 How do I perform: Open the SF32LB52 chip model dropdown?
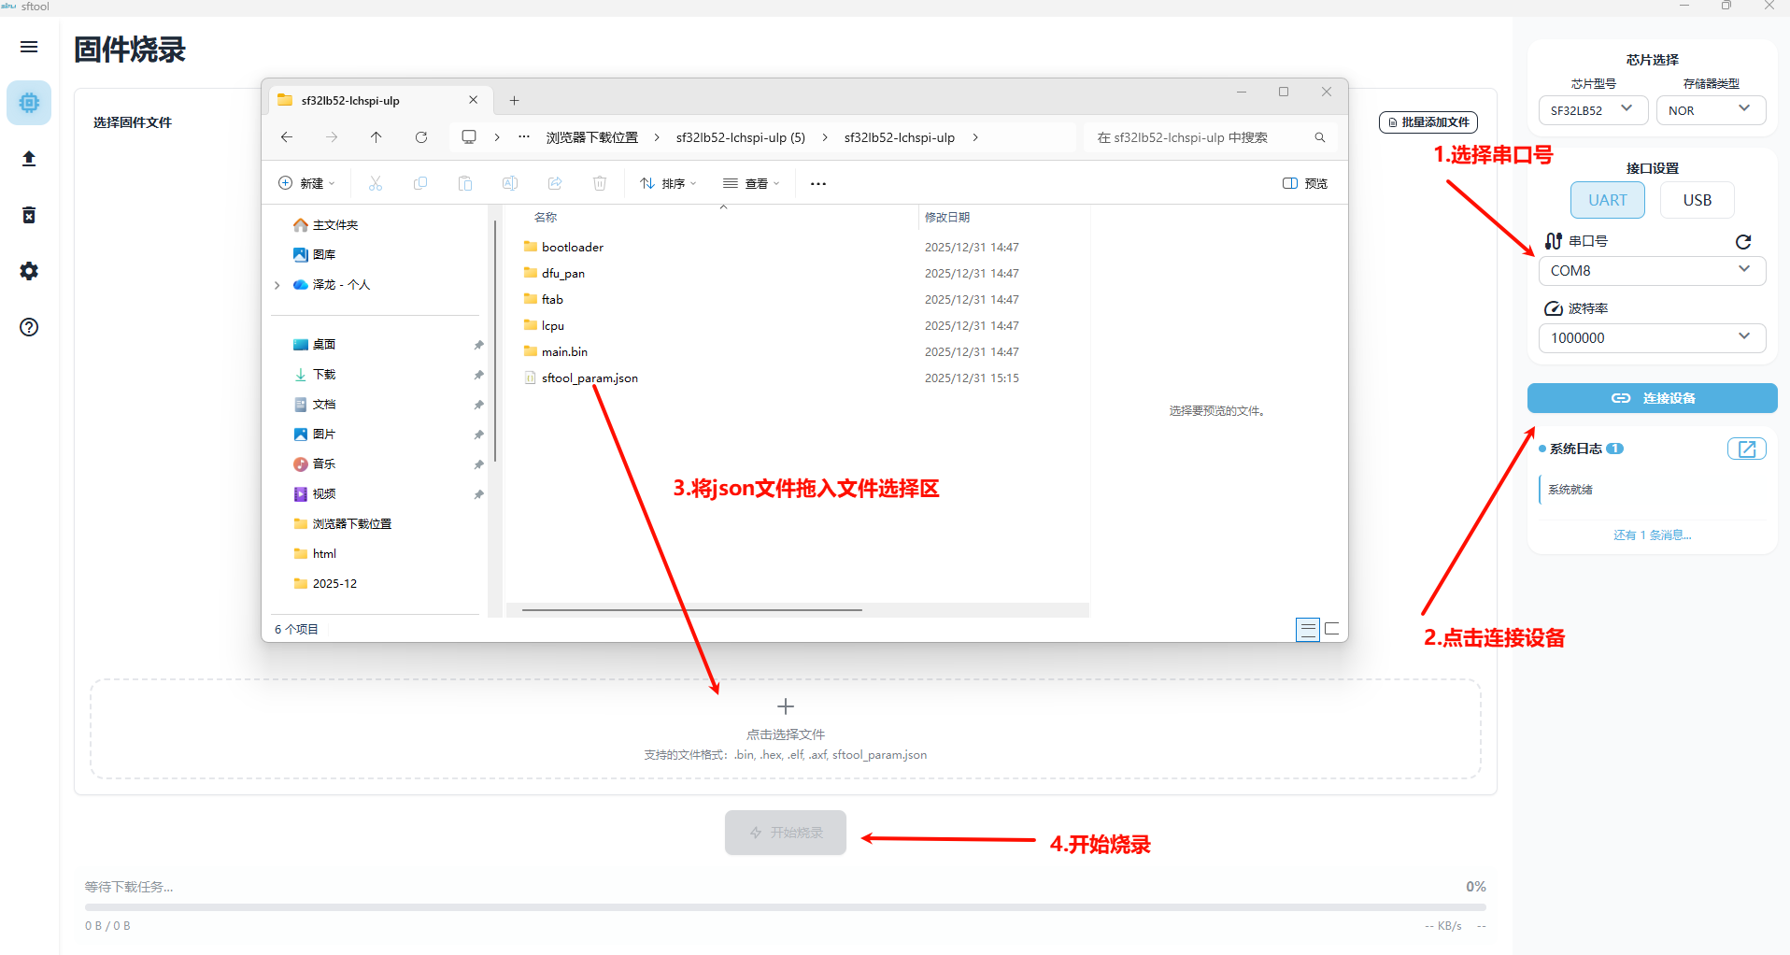[x=1592, y=110]
